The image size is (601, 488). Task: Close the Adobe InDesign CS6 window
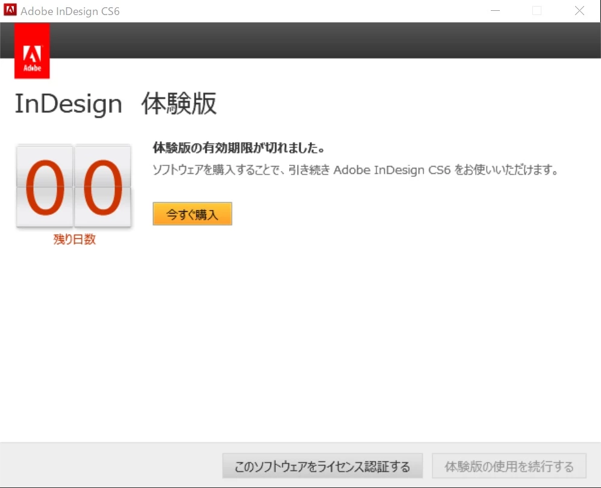click(579, 11)
